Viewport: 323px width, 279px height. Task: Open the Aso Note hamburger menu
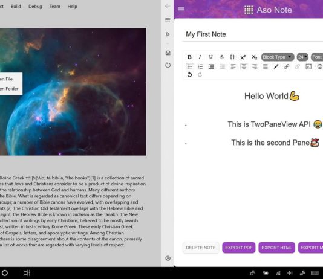tap(181, 9)
